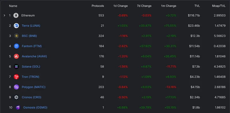
Task: Click Ethereum's 1d change -0.69%
Action: pos(123,15)
